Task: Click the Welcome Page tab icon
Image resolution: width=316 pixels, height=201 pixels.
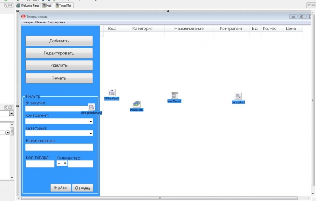Action: (19, 5)
